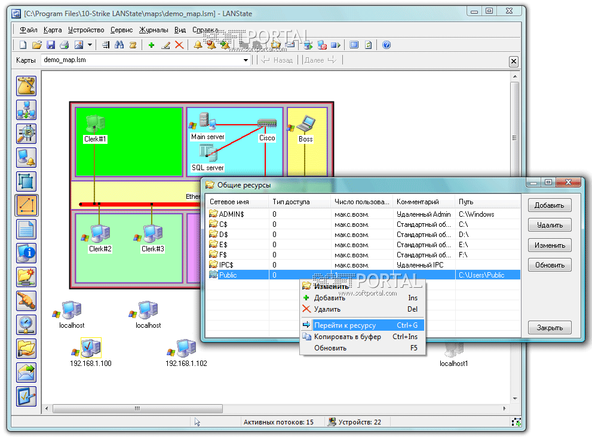Open the Устройство menu
The height and width of the screenshot is (437, 592).
point(86,30)
